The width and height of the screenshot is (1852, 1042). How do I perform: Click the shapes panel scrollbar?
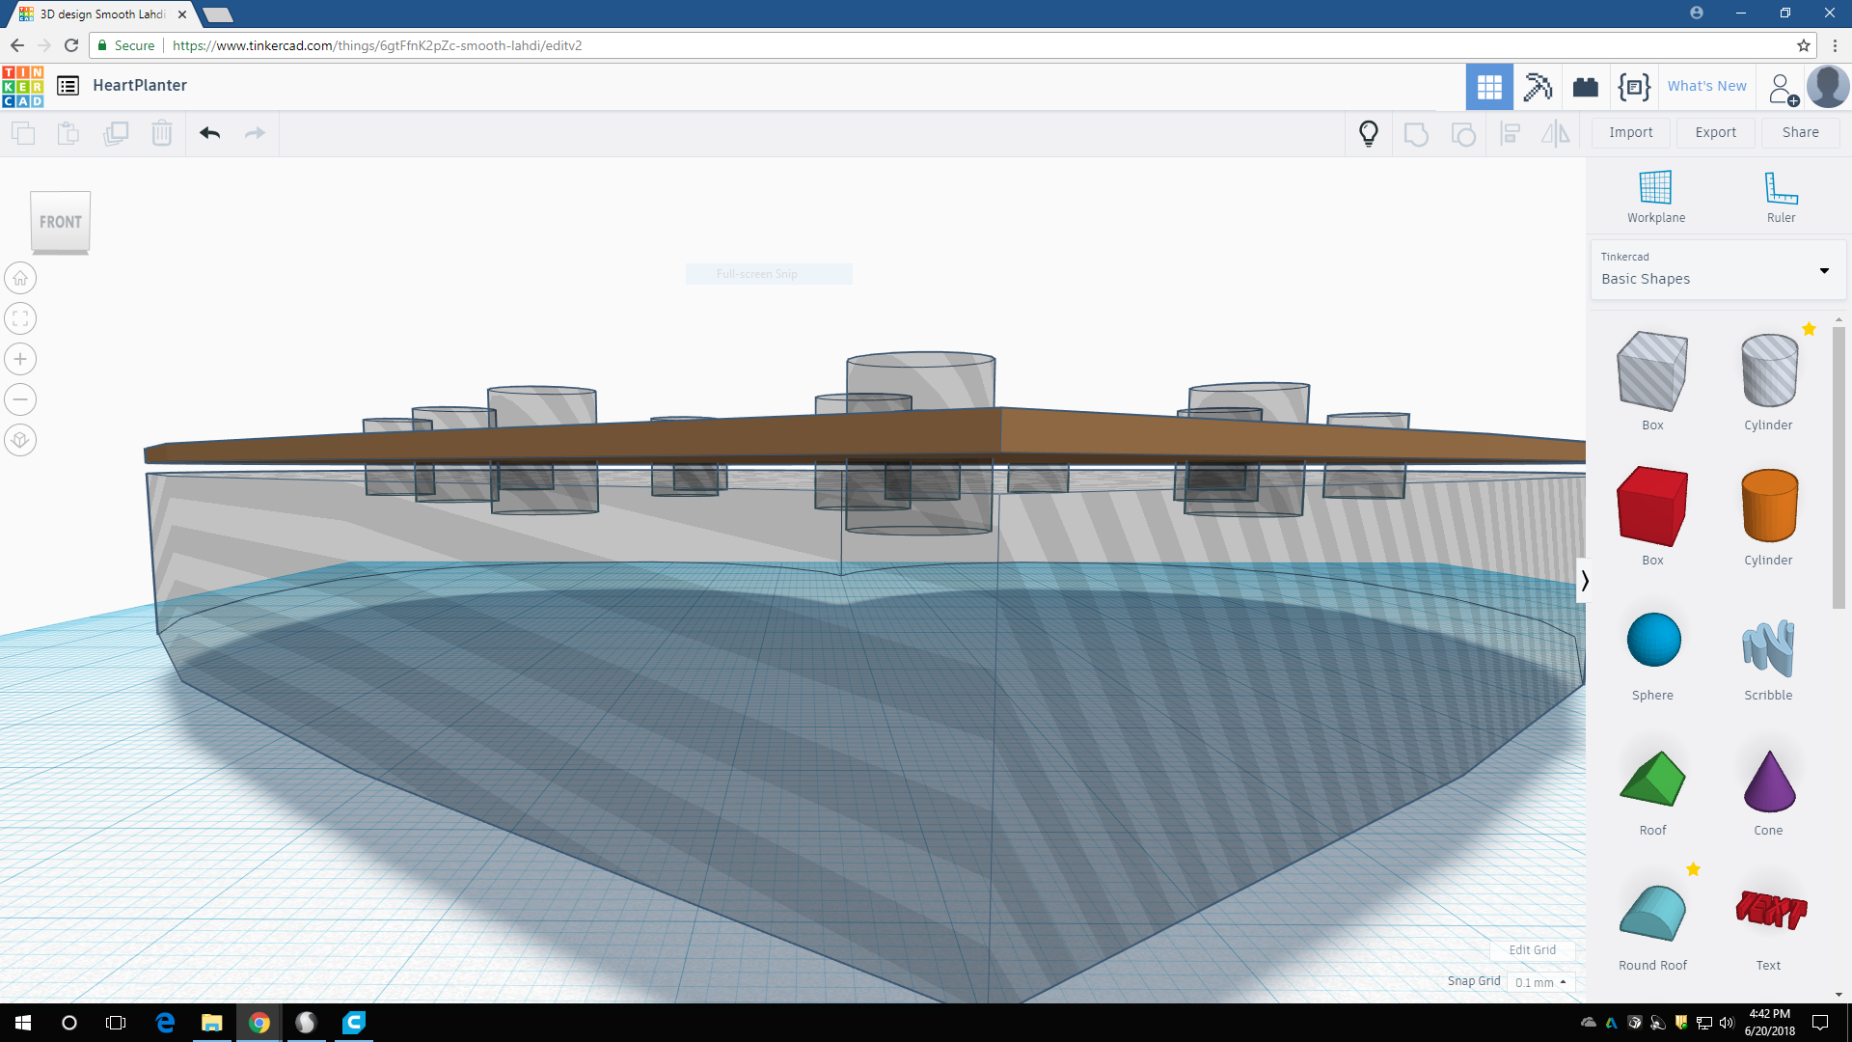click(x=1838, y=468)
